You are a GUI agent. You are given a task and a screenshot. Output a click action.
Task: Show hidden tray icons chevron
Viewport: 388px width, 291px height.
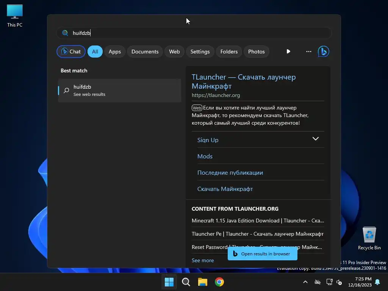click(x=305, y=282)
